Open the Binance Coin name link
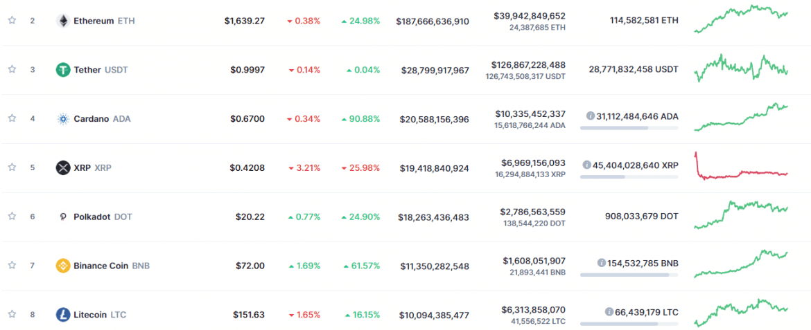Image resolution: width=811 pixels, height=330 pixels. [101, 266]
